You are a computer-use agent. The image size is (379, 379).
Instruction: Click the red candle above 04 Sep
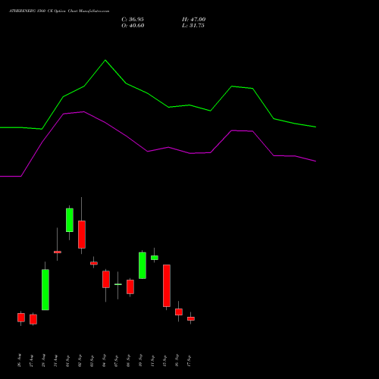[x=106, y=279]
